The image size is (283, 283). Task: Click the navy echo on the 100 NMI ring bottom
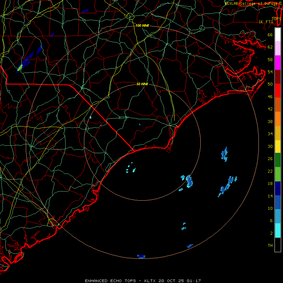pos(141,256)
